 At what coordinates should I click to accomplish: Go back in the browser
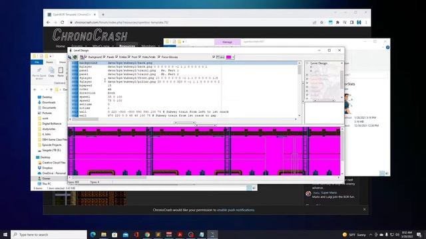pyautogui.click(x=48, y=23)
